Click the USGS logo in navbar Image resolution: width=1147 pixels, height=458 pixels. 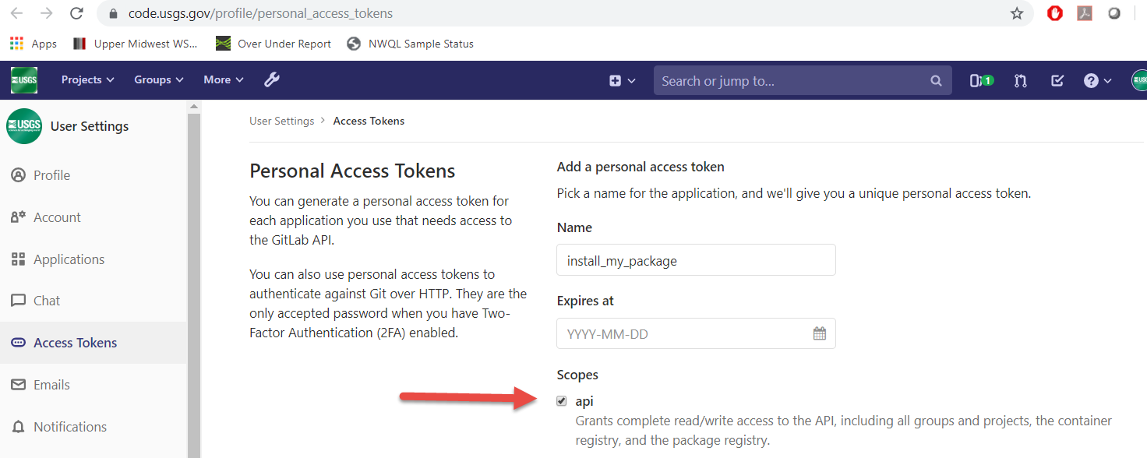click(x=24, y=80)
